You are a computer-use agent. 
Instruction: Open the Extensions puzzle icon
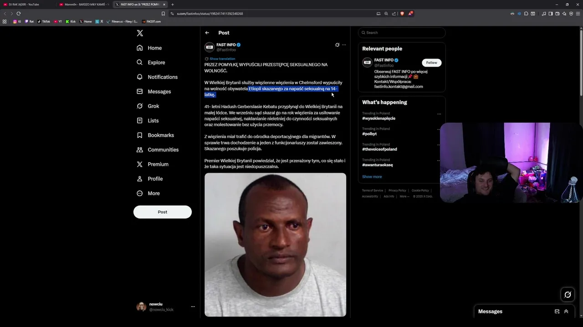(x=526, y=14)
